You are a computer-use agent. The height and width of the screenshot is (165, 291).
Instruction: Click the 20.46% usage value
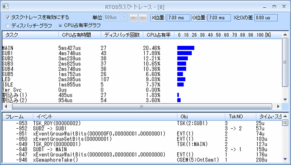click(151, 48)
